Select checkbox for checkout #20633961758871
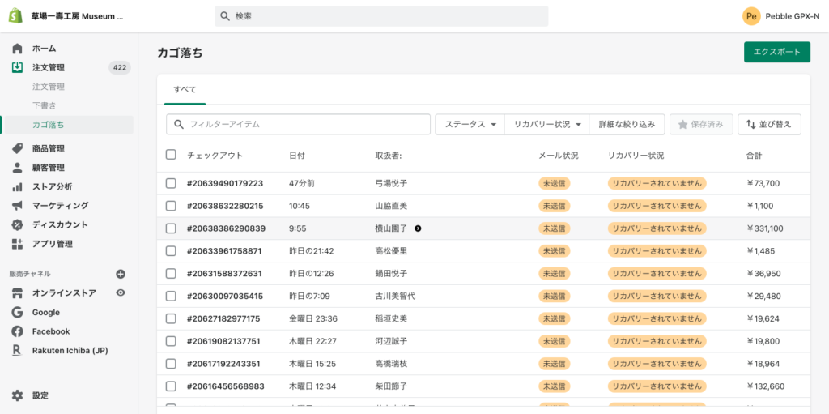This screenshot has width=829, height=414. pyautogui.click(x=171, y=251)
